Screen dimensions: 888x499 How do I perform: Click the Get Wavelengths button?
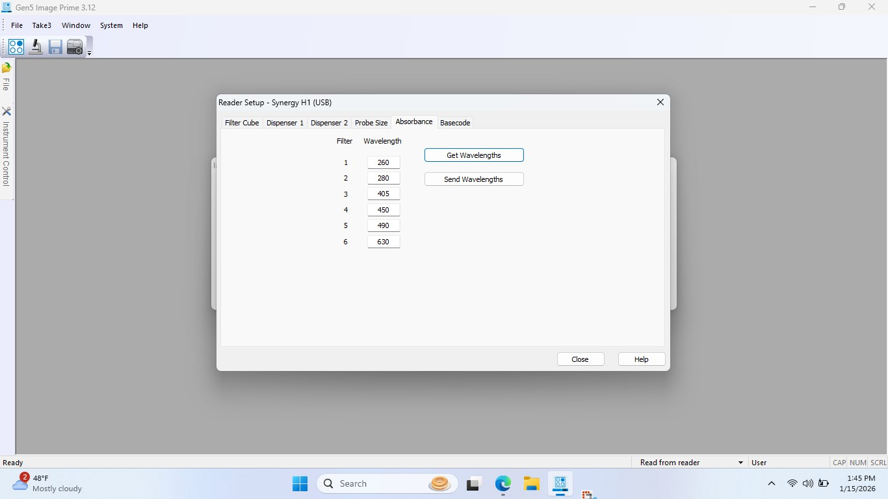tap(474, 155)
